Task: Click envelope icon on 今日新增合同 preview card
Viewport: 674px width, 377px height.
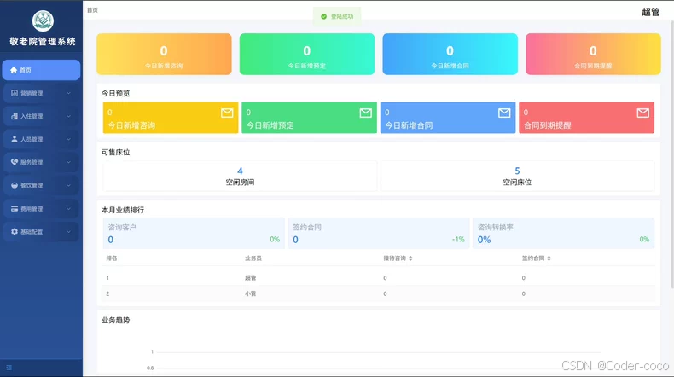Action: coord(504,113)
